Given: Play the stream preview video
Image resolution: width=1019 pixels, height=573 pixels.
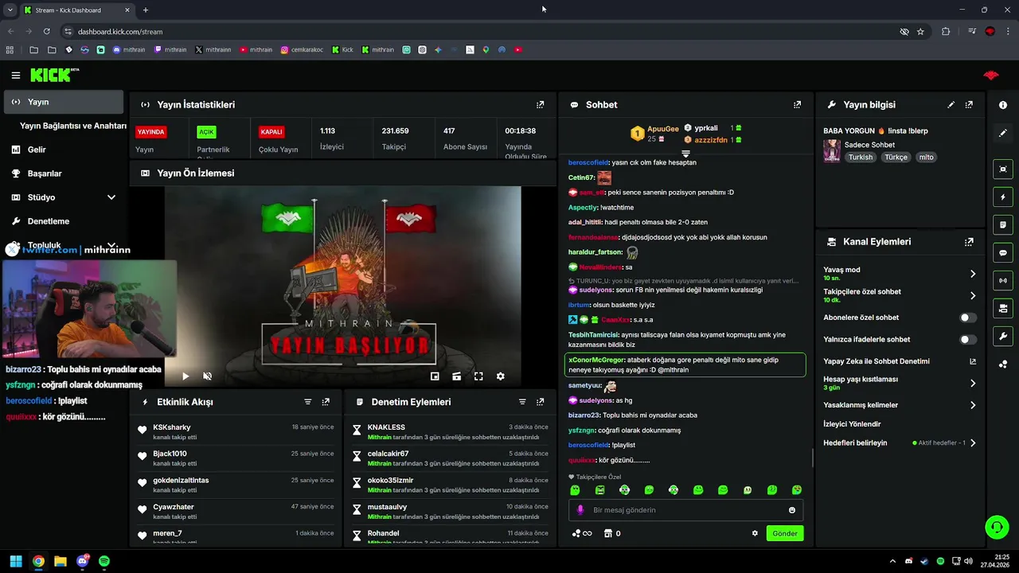Looking at the screenshot, I should pos(185,376).
